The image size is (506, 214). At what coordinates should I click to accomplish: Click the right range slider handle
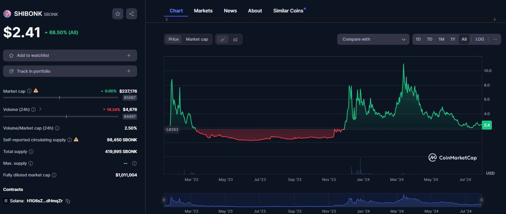pyautogui.click(x=481, y=200)
